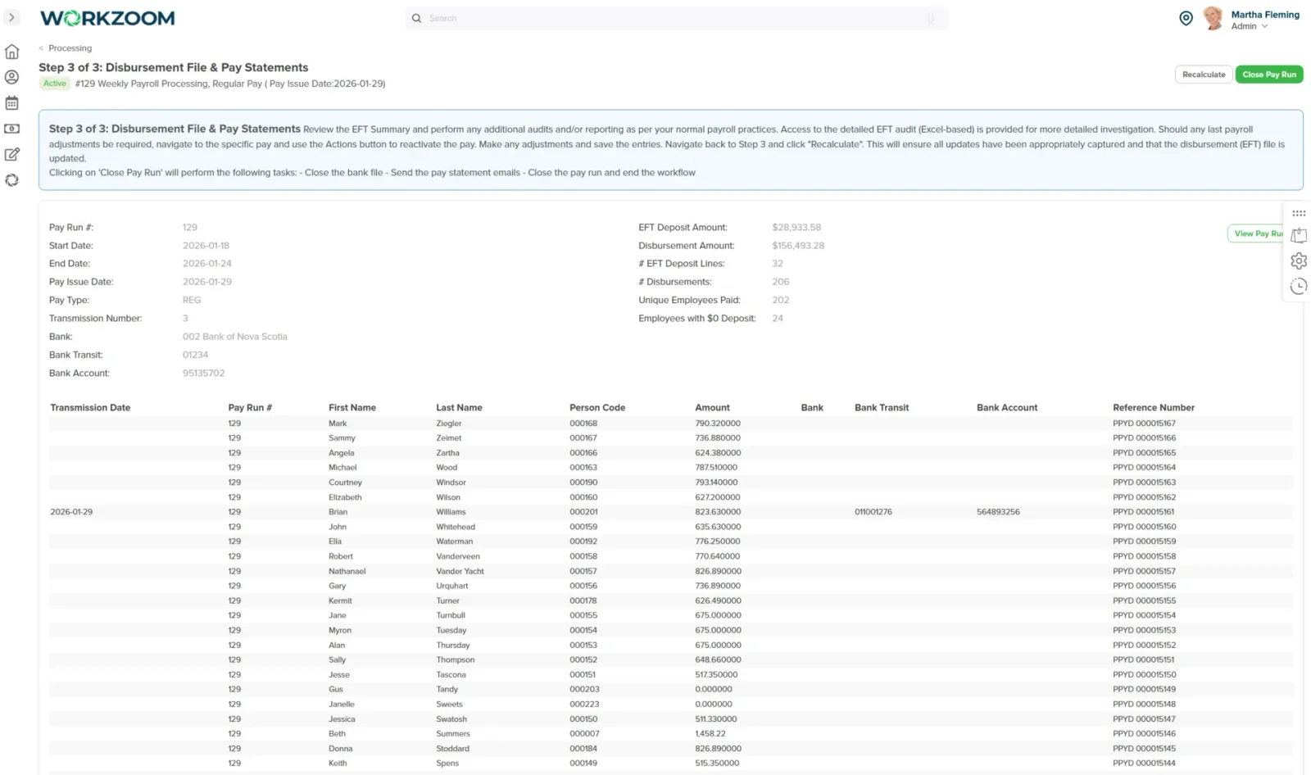
Task: Click the magnifier icon in search bar
Action: 416,18
